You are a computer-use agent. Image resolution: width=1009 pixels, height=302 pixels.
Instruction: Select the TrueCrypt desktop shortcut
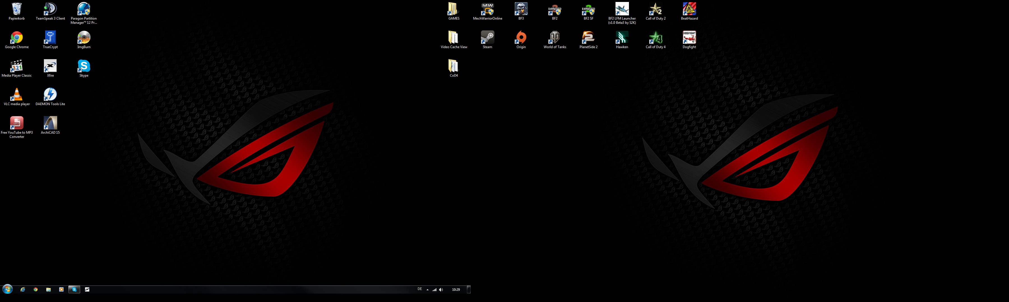(50, 39)
